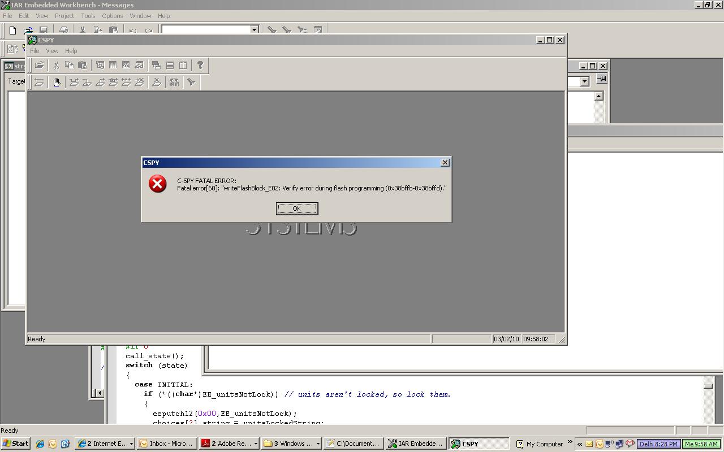Open My Computer from the taskbar toolbar
The height and width of the screenshot is (452, 724).
point(540,444)
